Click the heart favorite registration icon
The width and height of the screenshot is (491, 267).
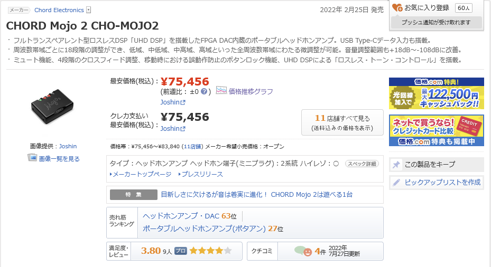coord(397,8)
